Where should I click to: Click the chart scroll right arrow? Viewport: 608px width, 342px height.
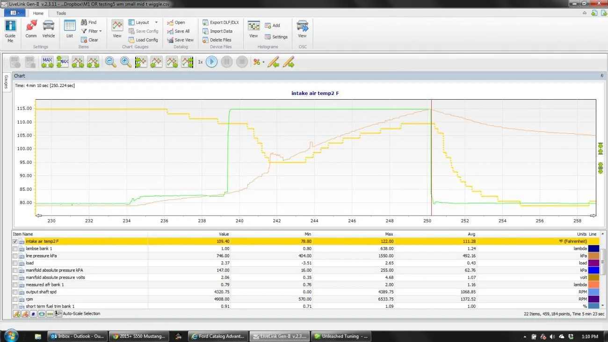tap(593, 216)
